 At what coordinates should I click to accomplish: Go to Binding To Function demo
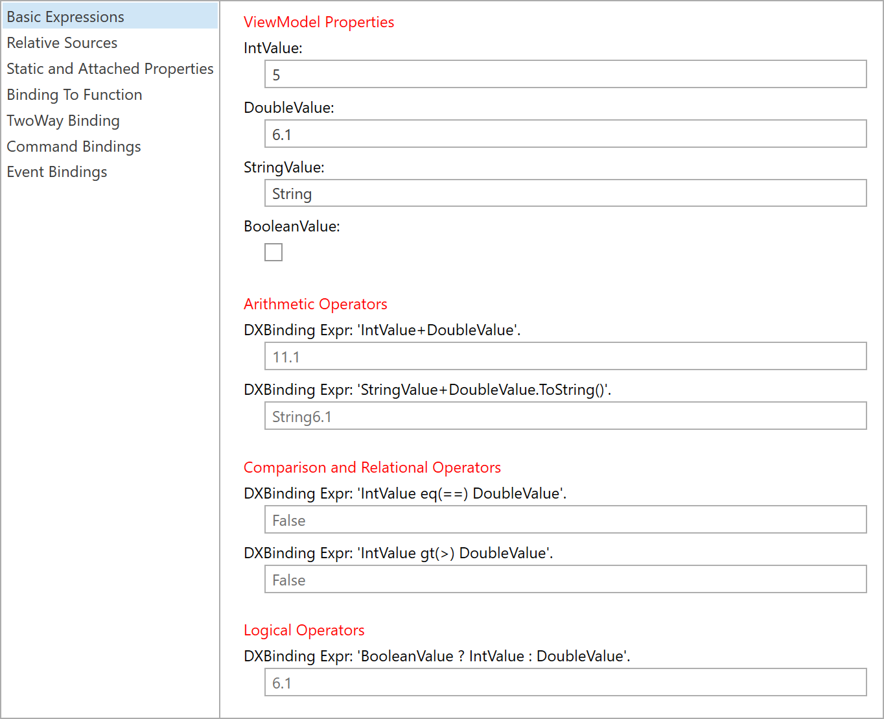(75, 95)
